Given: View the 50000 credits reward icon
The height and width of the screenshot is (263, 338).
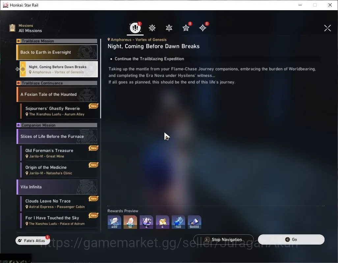Looking at the screenshot, I should [194, 222].
